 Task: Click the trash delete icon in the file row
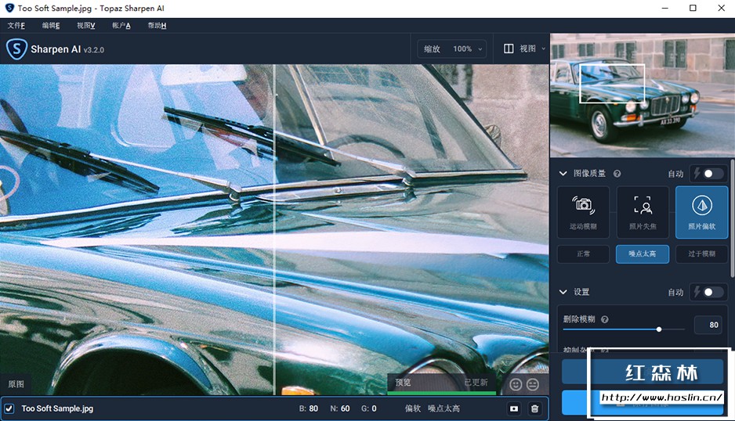534,408
